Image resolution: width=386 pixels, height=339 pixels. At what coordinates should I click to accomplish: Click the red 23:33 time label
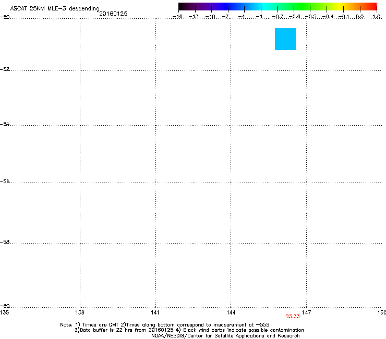click(293, 317)
